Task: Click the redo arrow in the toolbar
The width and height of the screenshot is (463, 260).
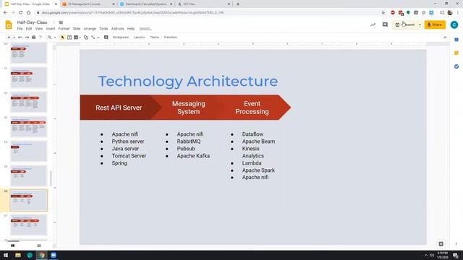Action: pyautogui.click(x=27, y=38)
